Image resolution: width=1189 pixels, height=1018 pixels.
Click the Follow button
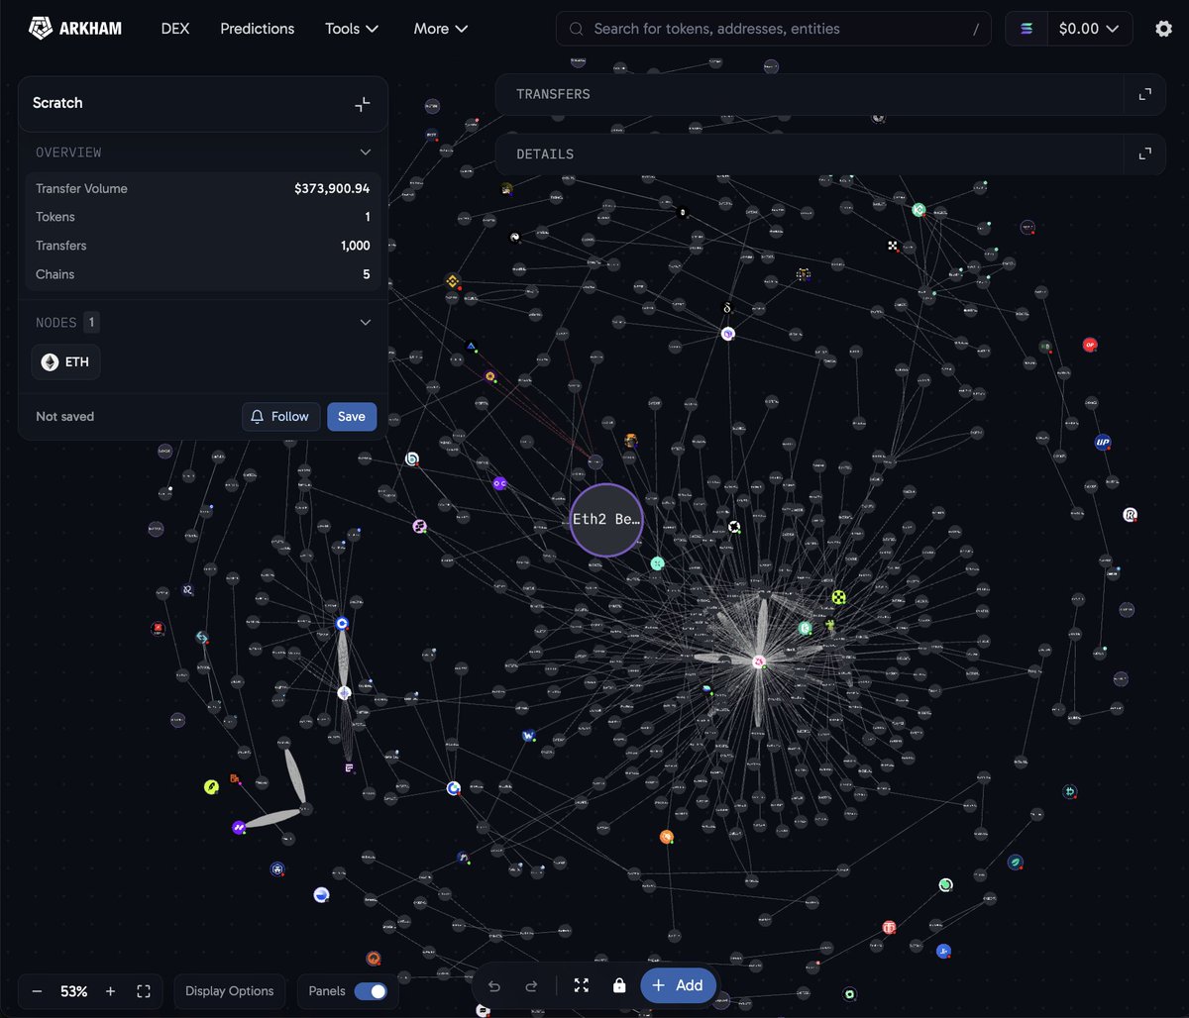(280, 416)
